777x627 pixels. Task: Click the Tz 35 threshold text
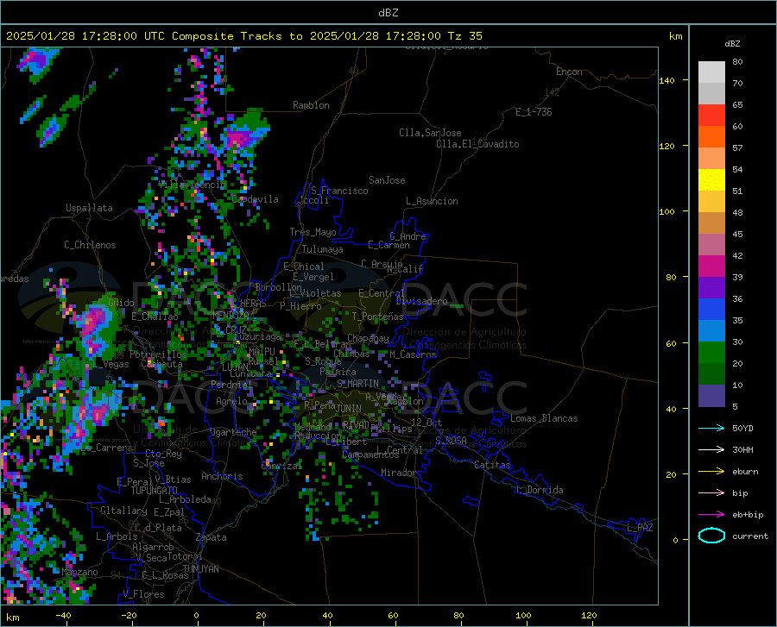coord(464,36)
